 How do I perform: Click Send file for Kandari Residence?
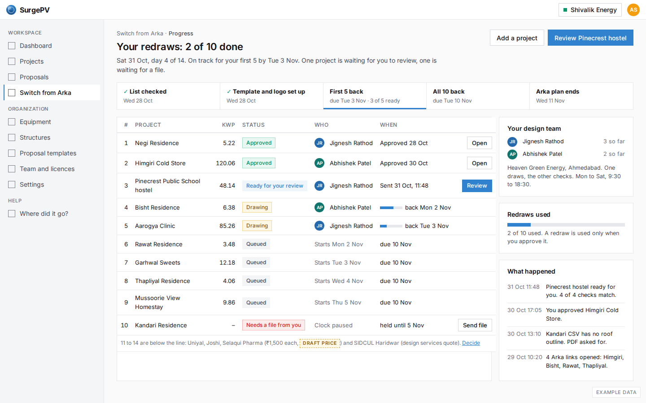point(475,325)
